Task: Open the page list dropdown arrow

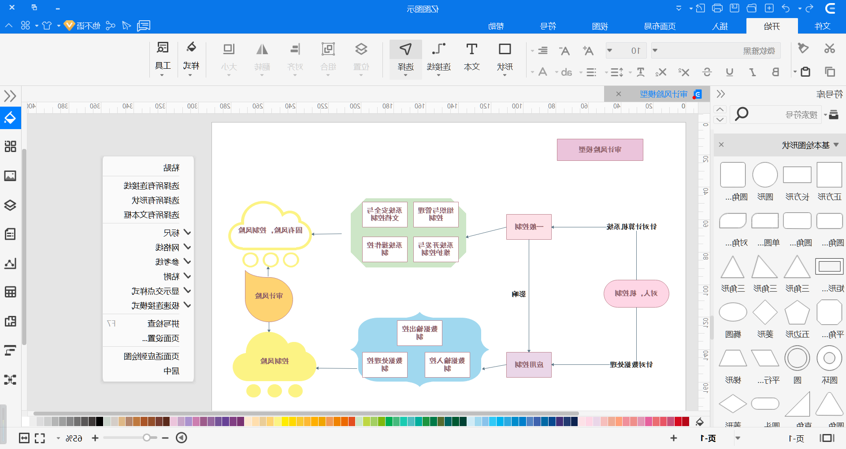Action: (x=738, y=438)
